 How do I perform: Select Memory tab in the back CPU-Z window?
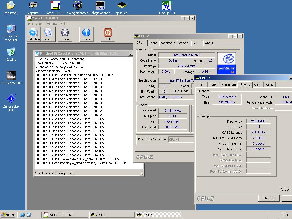pos(184,43)
